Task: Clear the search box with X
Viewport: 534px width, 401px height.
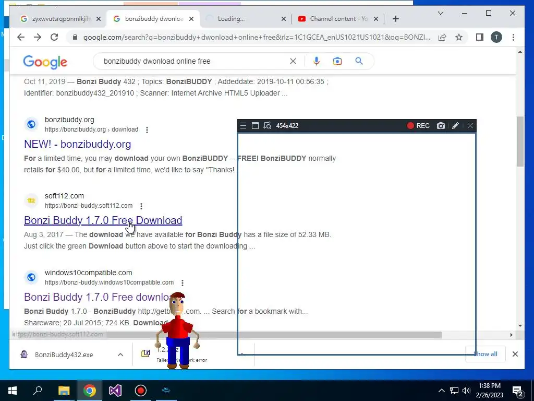Action: point(293,61)
